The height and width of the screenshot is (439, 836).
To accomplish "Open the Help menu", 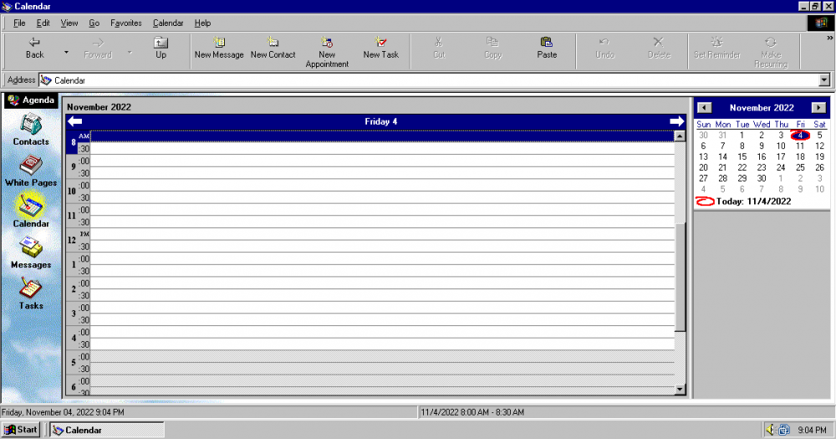I will [x=202, y=23].
